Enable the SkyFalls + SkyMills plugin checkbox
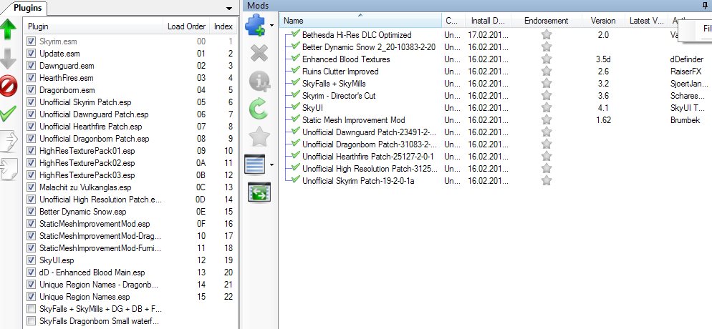Screen dimensions: 712x329 (31, 309)
